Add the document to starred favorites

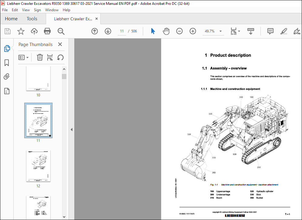21,31
